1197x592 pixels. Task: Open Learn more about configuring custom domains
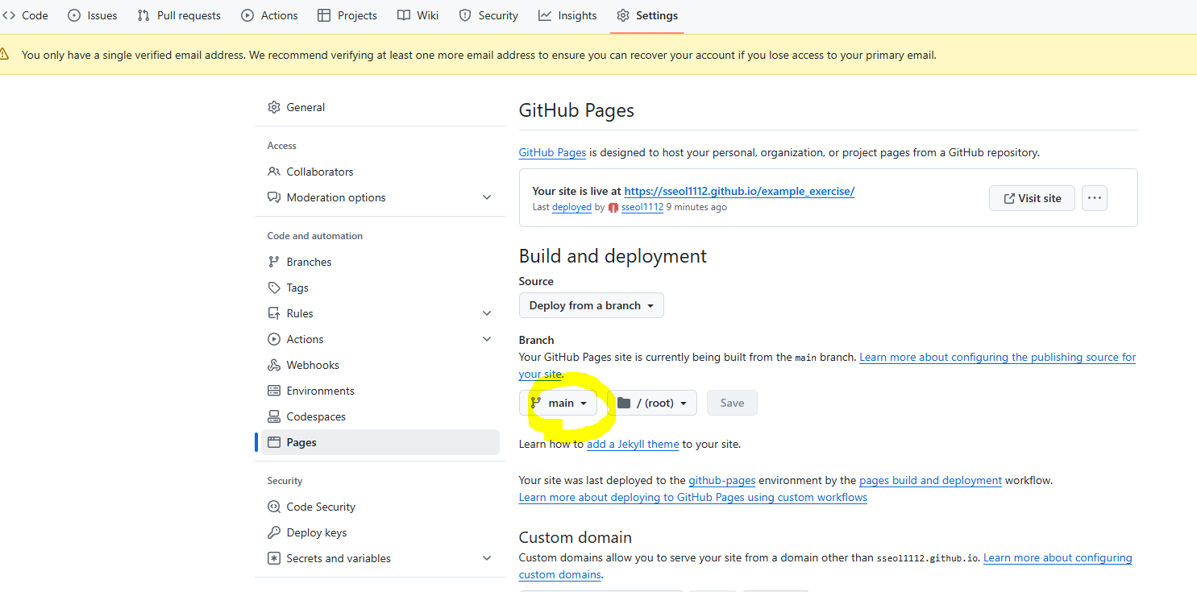coord(1058,557)
